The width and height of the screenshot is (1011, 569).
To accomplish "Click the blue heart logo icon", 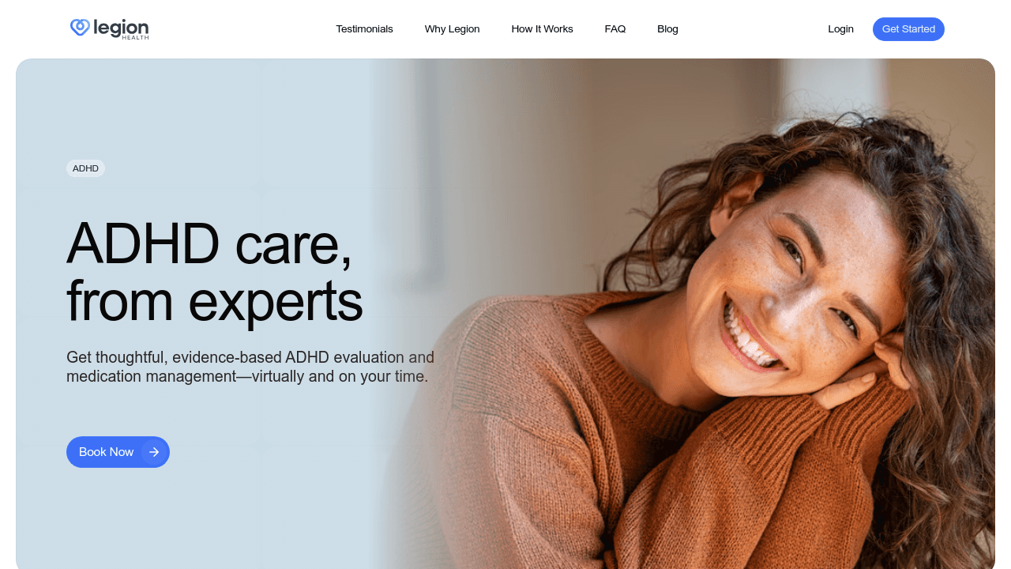I will [x=80, y=28].
